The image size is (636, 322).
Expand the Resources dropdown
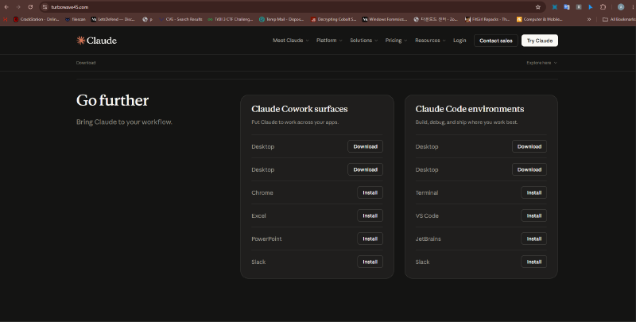click(430, 40)
